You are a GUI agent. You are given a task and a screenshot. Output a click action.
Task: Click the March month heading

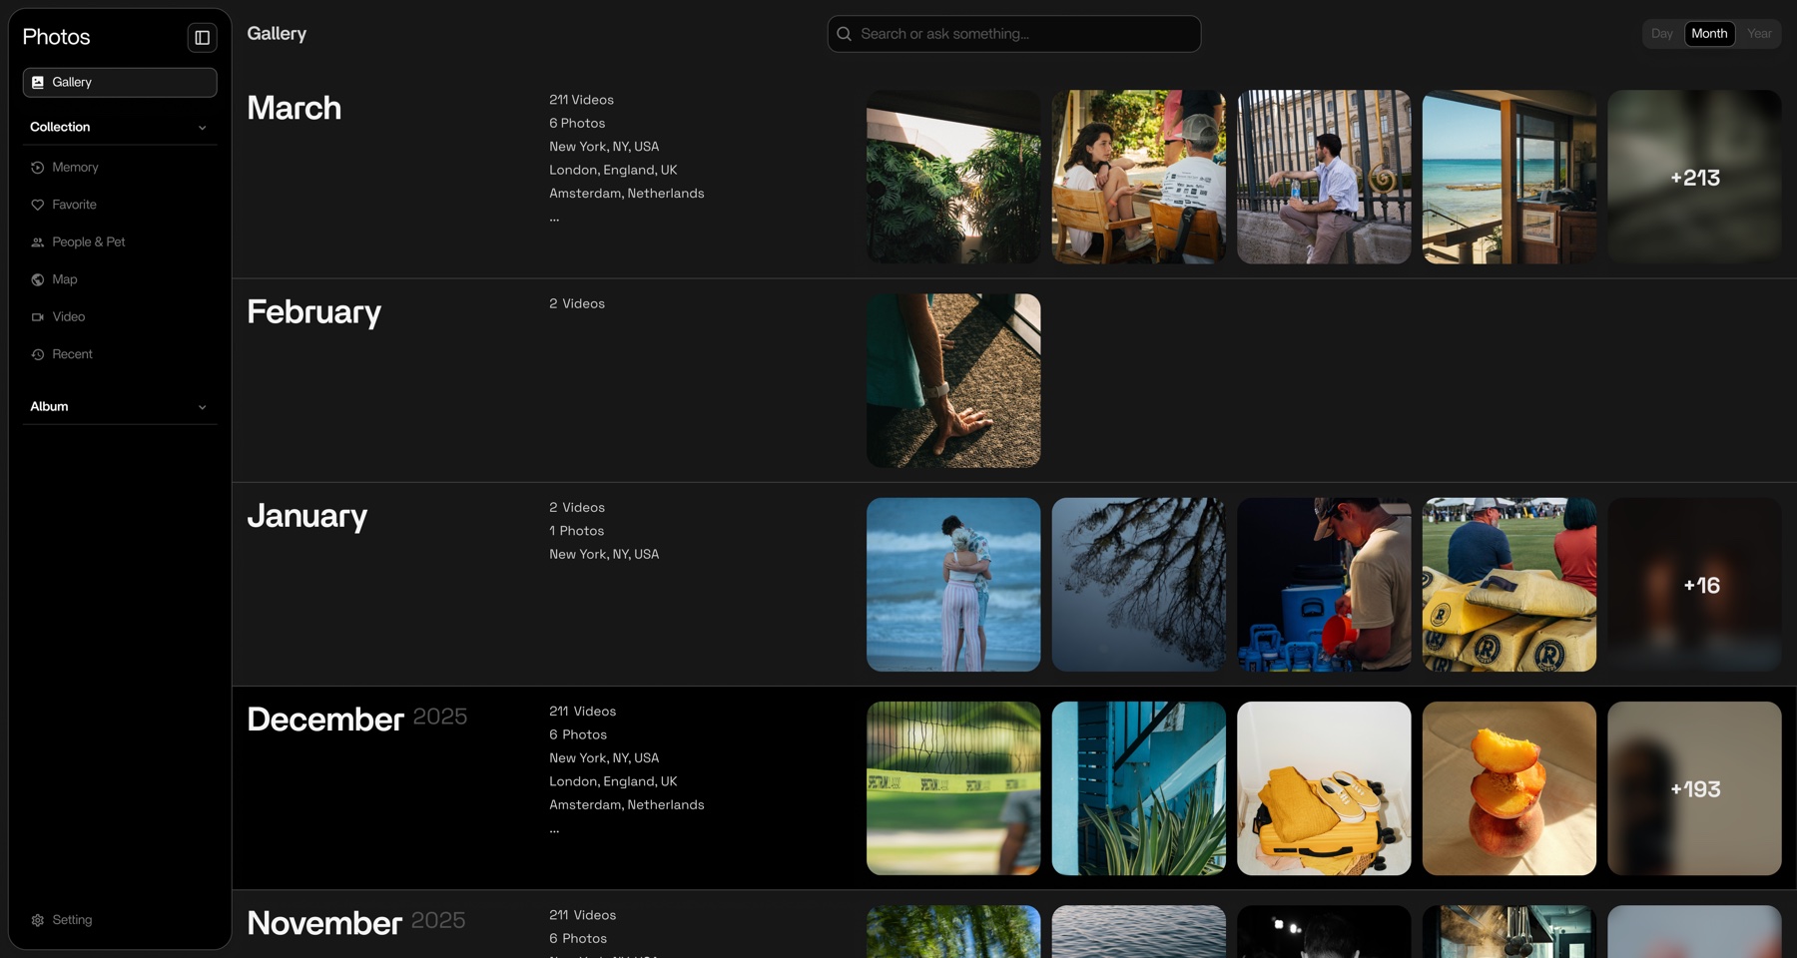(295, 108)
